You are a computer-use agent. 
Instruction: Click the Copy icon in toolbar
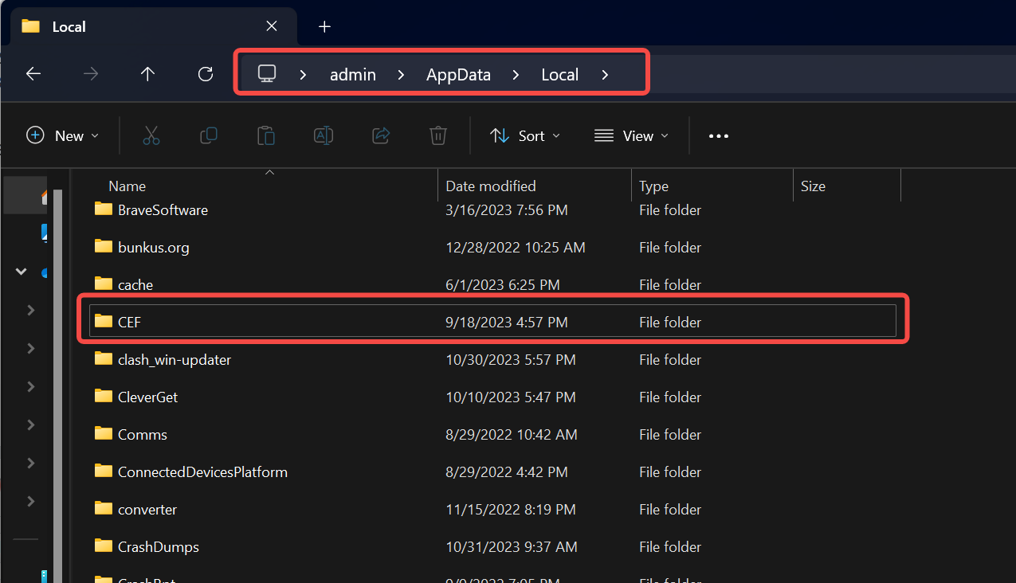coord(209,136)
